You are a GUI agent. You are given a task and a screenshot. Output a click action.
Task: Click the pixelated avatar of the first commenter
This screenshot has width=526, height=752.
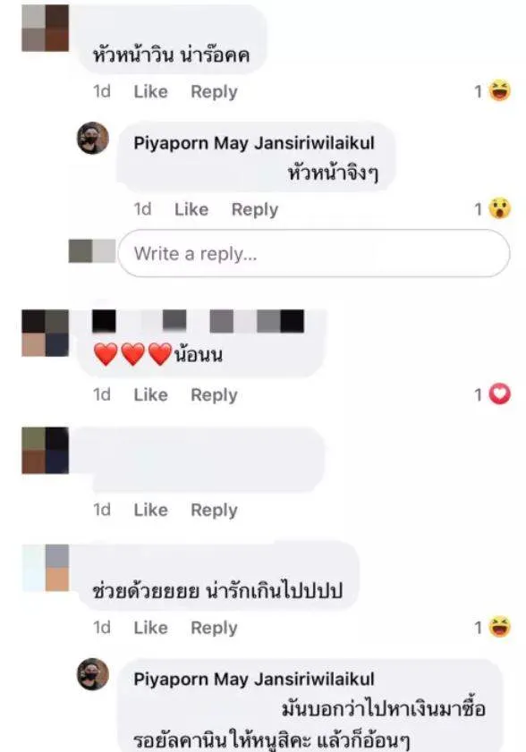click(45, 28)
